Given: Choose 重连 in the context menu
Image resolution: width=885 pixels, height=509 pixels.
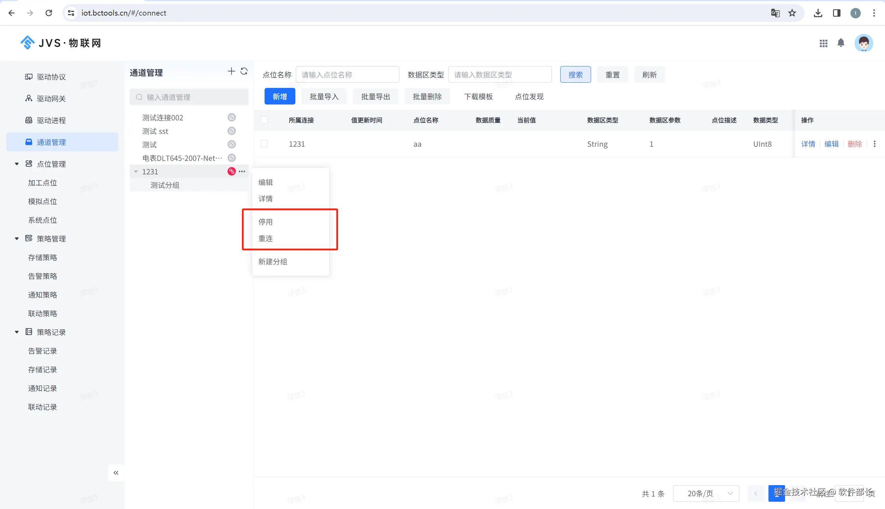Looking at the screenshot, I should [x=266, y=238].
